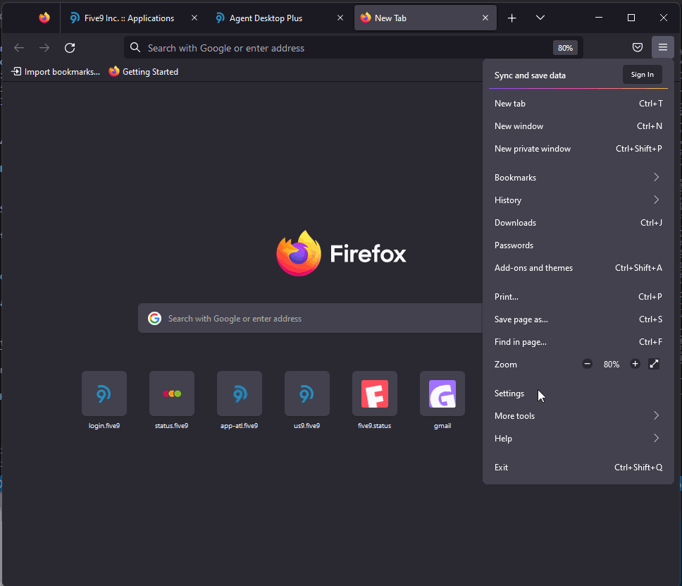Open Add-ons and themes
The width and height of the screenshot is (682, 586).
(x=578, y=268)
